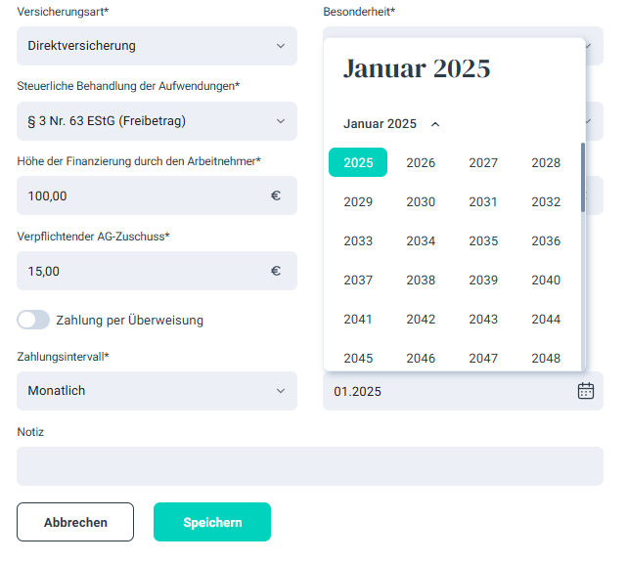Choose year 2026 in the calendar
628x562 pixels.
[421, 162]
